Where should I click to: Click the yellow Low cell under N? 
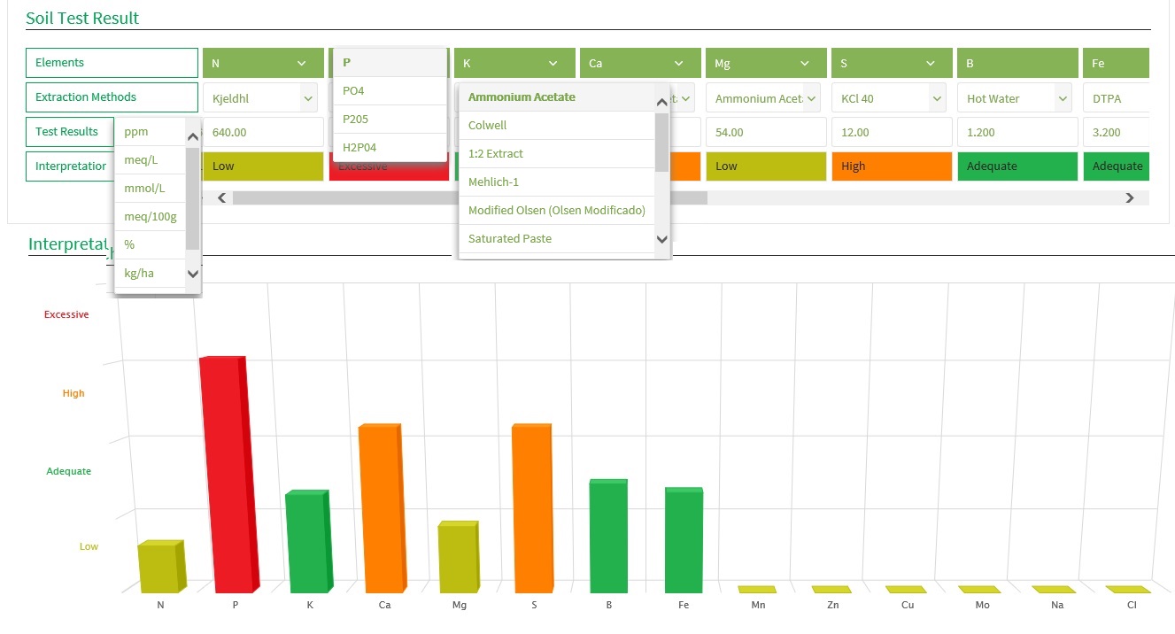[x=263, y=166]
